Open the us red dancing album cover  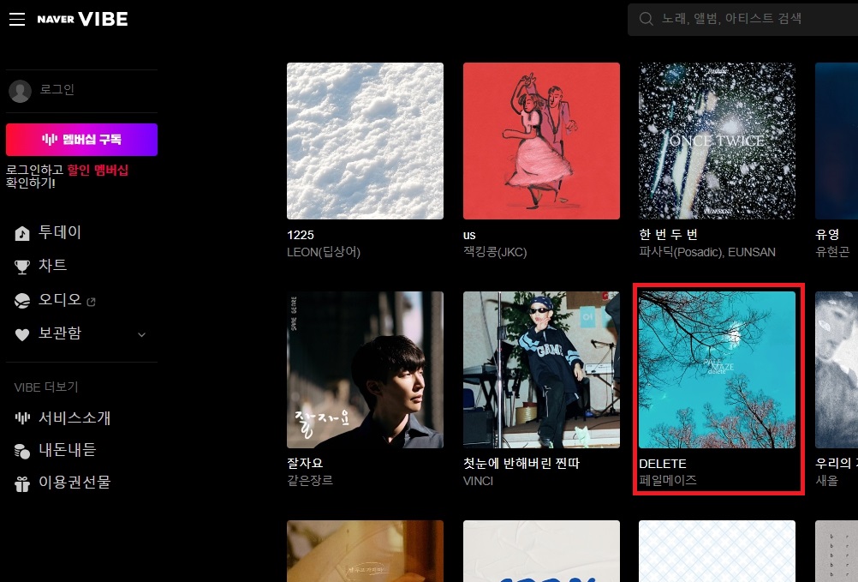coord(541,141)
